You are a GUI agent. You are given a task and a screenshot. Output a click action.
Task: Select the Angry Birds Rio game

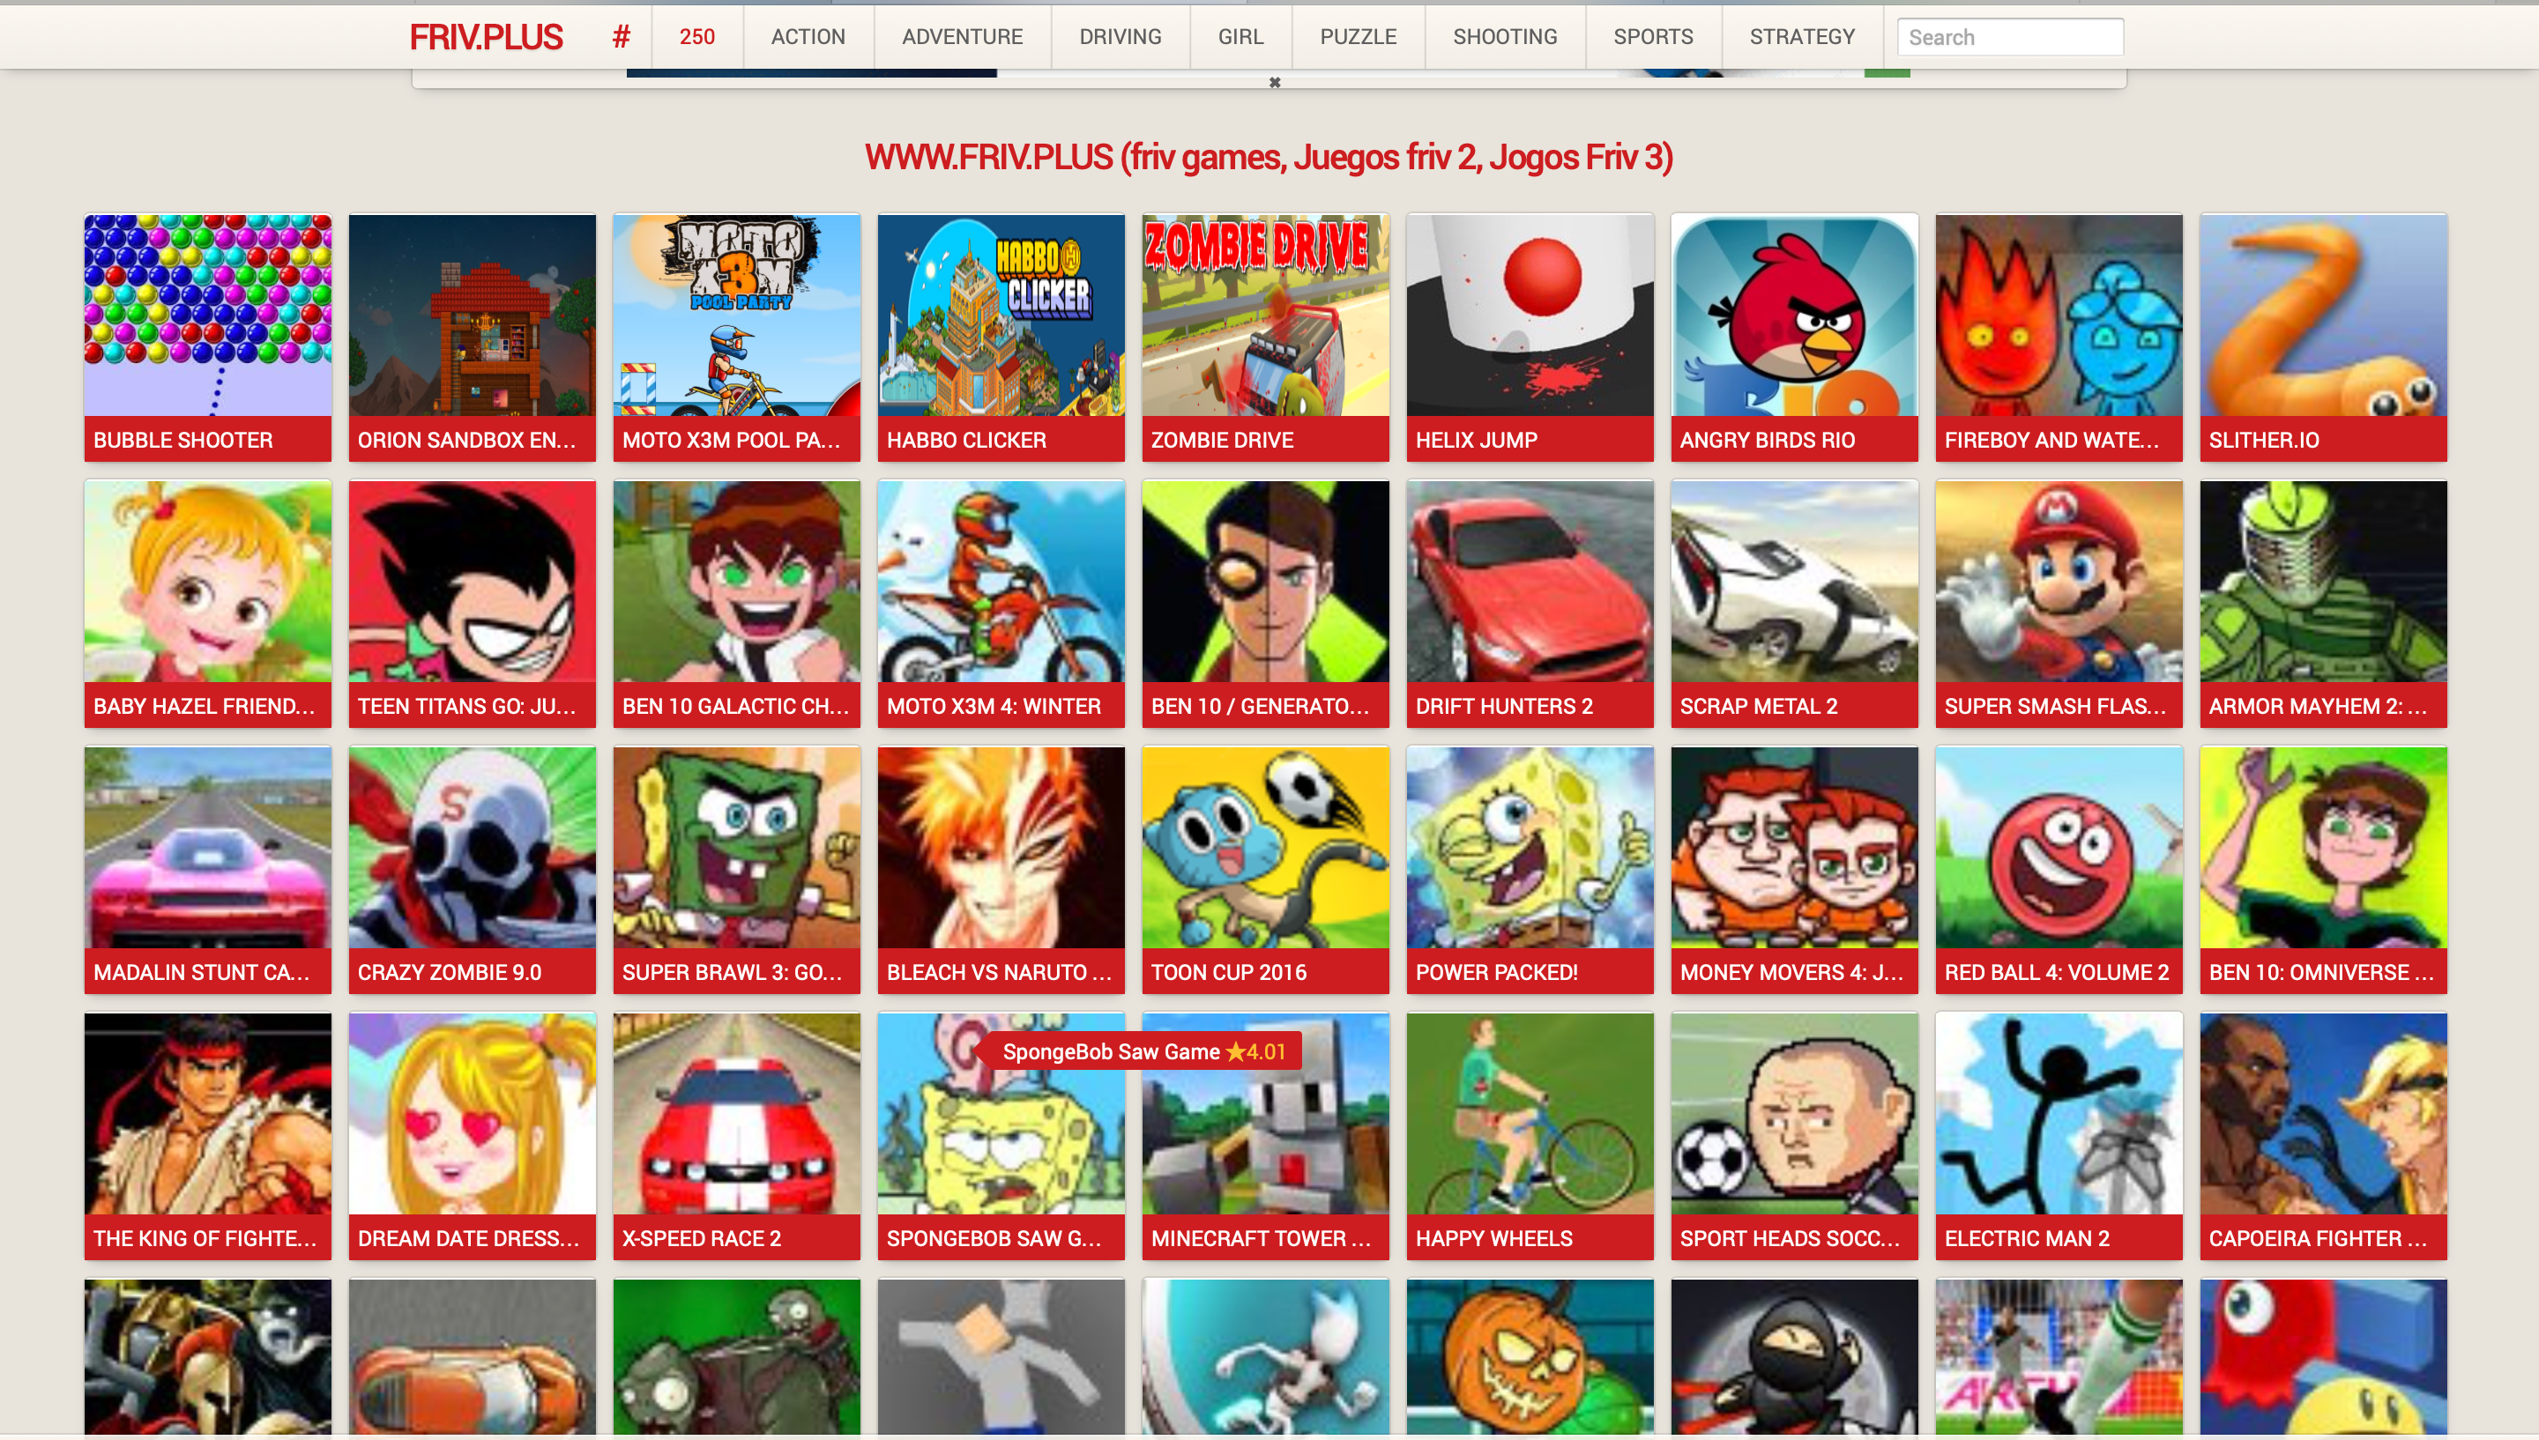[1794, 338]
